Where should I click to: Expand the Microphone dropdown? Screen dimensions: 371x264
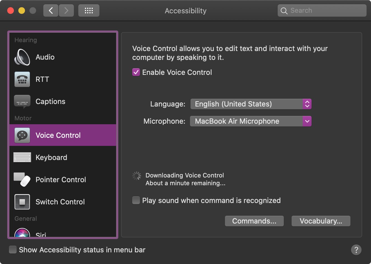[x=251, y=121]
